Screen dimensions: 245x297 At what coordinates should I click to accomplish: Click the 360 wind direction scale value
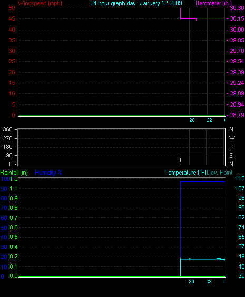(8, 130)
